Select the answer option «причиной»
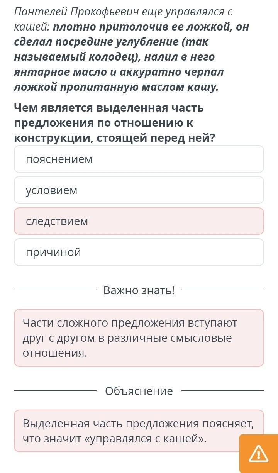Image resolution: width=278 pixels, height=473 pixels. coord(139,252)
